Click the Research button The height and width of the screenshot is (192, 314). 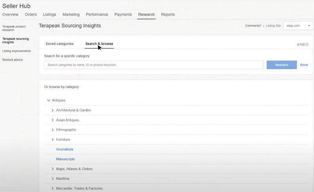point(281,65)
